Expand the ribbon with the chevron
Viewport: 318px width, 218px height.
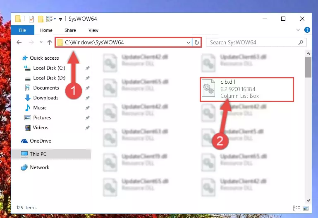(x=298, y=30)
